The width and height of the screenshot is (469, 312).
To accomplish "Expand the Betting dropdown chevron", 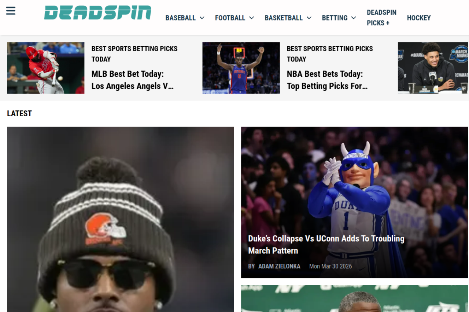I will click(354, 18).
